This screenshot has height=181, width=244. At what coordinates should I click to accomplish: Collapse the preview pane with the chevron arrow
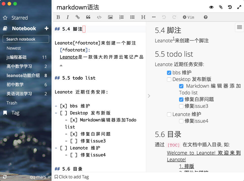149,96
